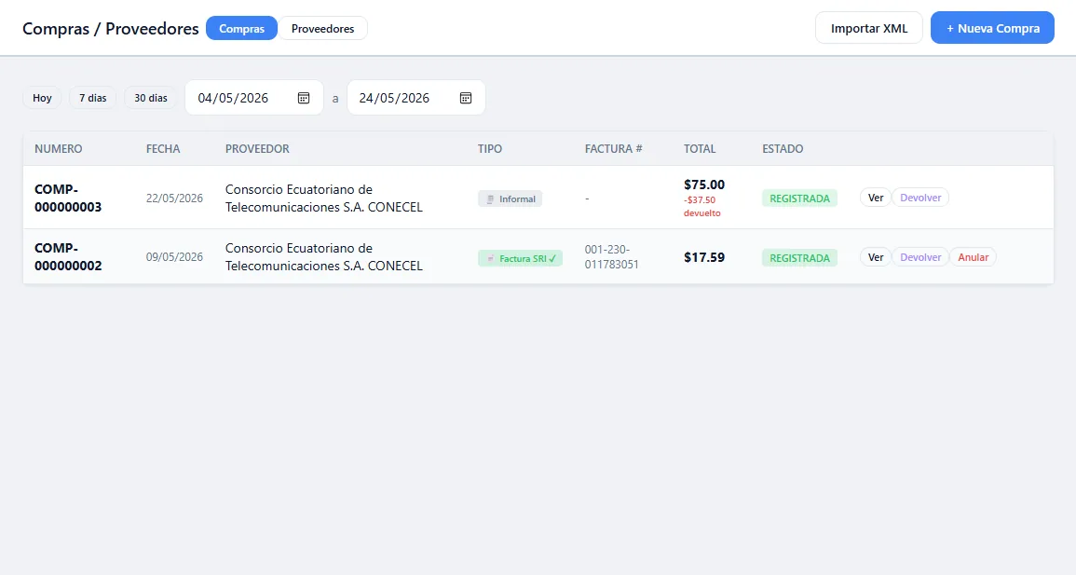Click Devolver for COMP-000000002
1076x575 pixels.
tap(920, 257)
